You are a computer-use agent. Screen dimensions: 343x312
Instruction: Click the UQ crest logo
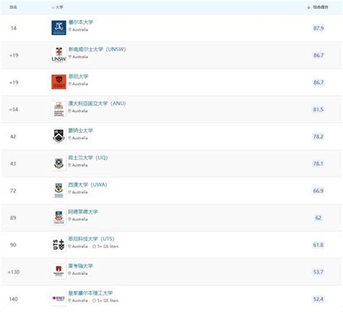pos(59,163)
